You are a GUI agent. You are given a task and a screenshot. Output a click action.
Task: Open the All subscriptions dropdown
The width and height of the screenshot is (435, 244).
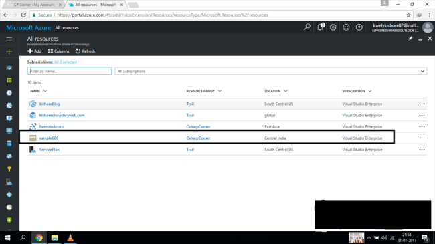[x=271, y=72]
